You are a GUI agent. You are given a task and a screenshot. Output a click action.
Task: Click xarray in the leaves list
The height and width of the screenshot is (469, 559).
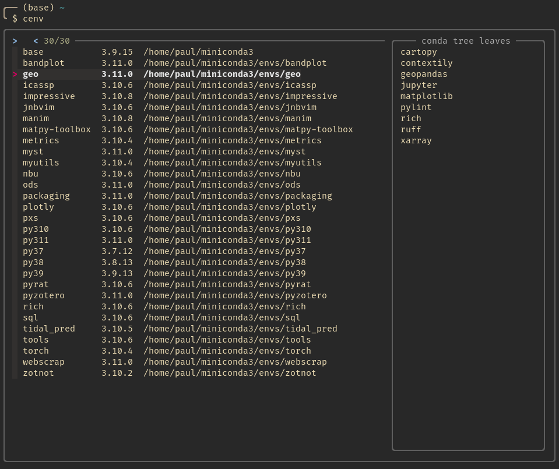click(x=416, y=140)
